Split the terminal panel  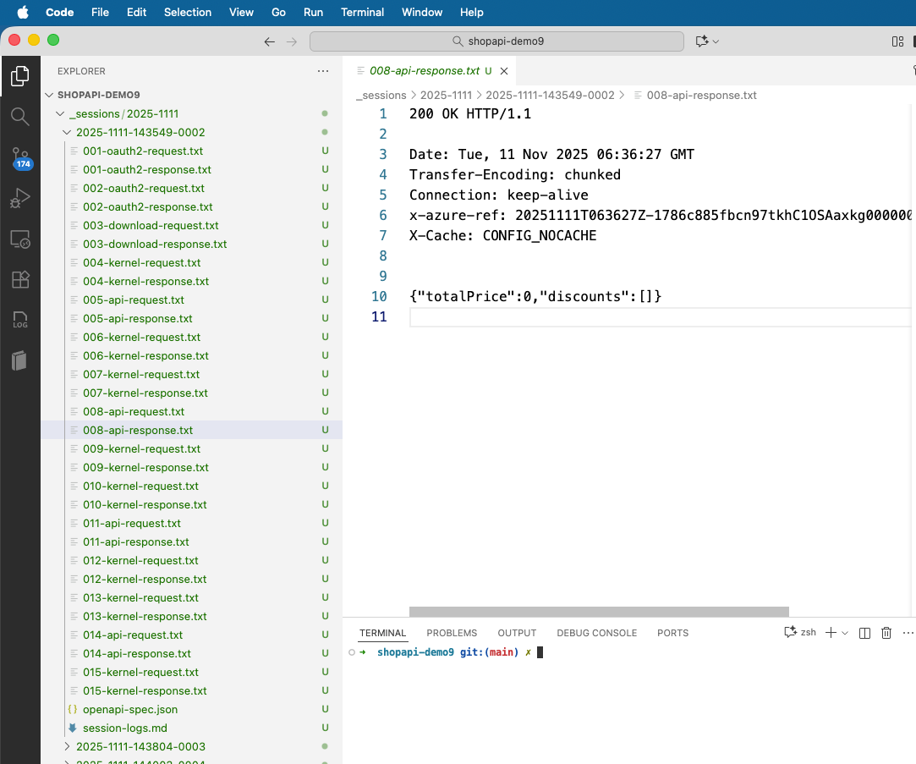tap(864, 633)
